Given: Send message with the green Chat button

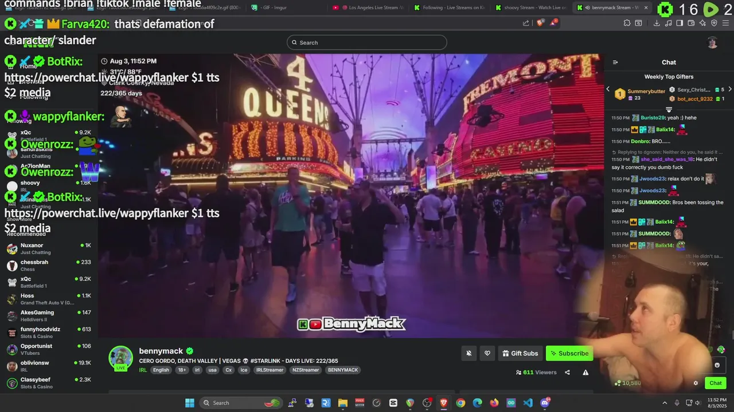Looking at the screenshot, I should pos(716,383).
